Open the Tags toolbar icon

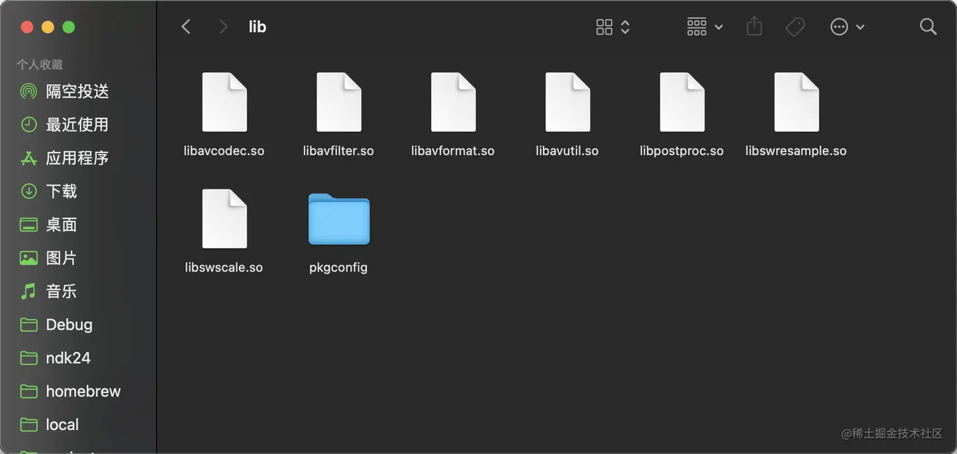795,27
